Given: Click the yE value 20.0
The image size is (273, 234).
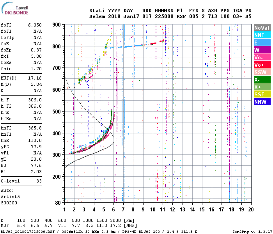Looking at the screenshot, I should pos(36,159).
